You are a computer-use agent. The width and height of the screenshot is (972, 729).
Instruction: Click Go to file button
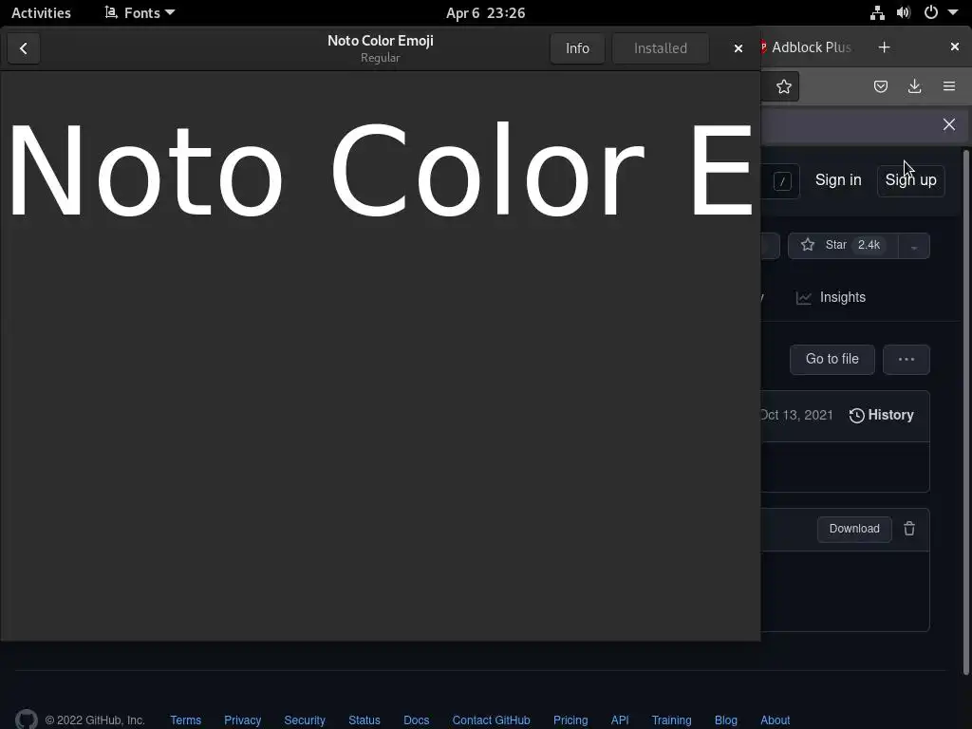click(832, 360)
